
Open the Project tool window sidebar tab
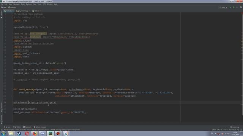coord(2,15)
